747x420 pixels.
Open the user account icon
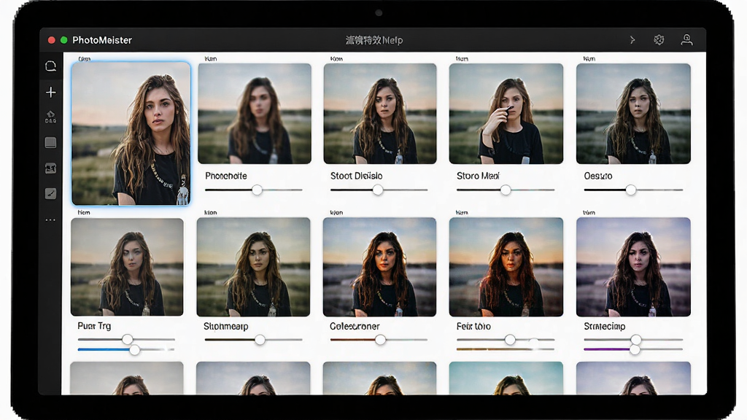coord(686,40)
